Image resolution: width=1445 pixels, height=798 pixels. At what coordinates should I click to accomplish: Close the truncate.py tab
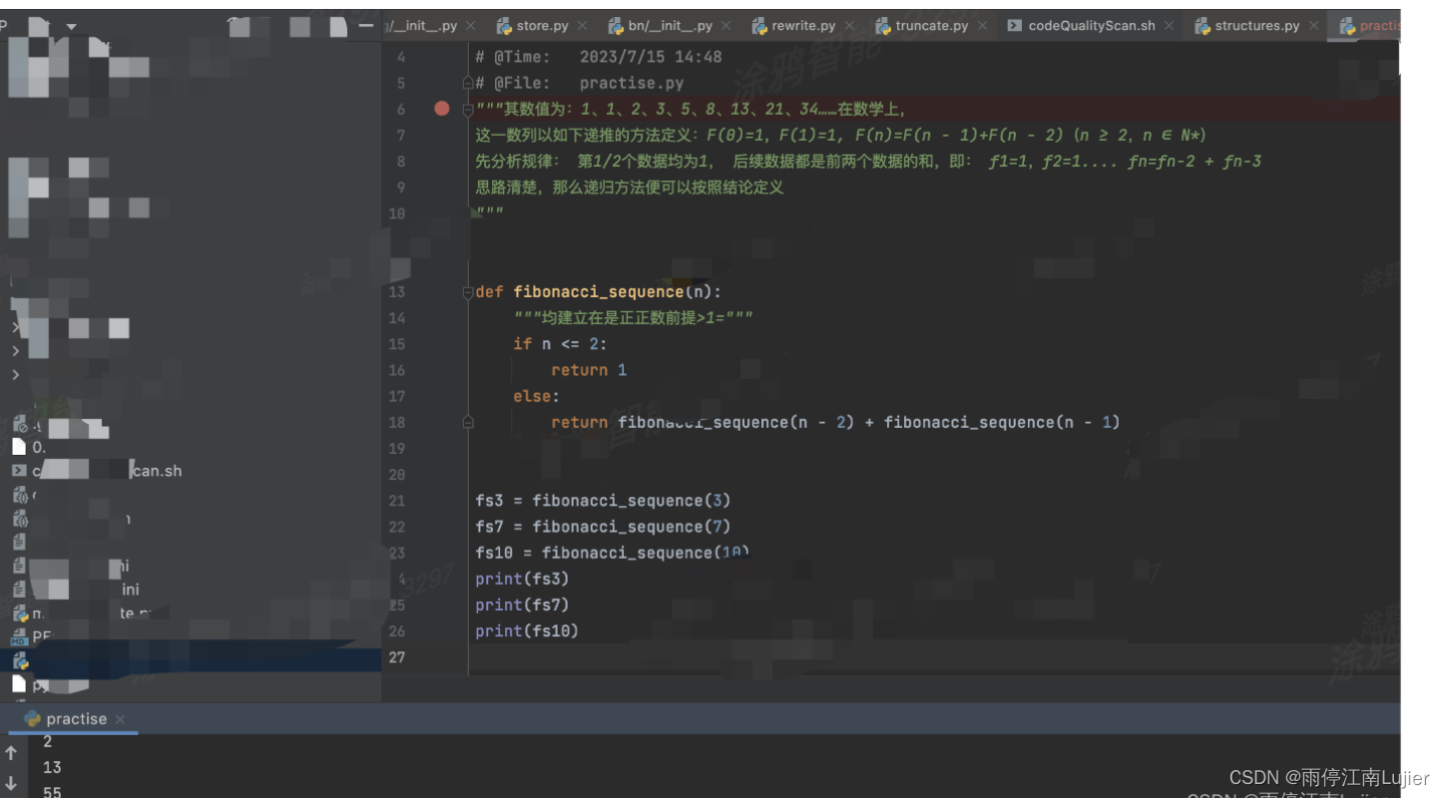coord(982,26)
